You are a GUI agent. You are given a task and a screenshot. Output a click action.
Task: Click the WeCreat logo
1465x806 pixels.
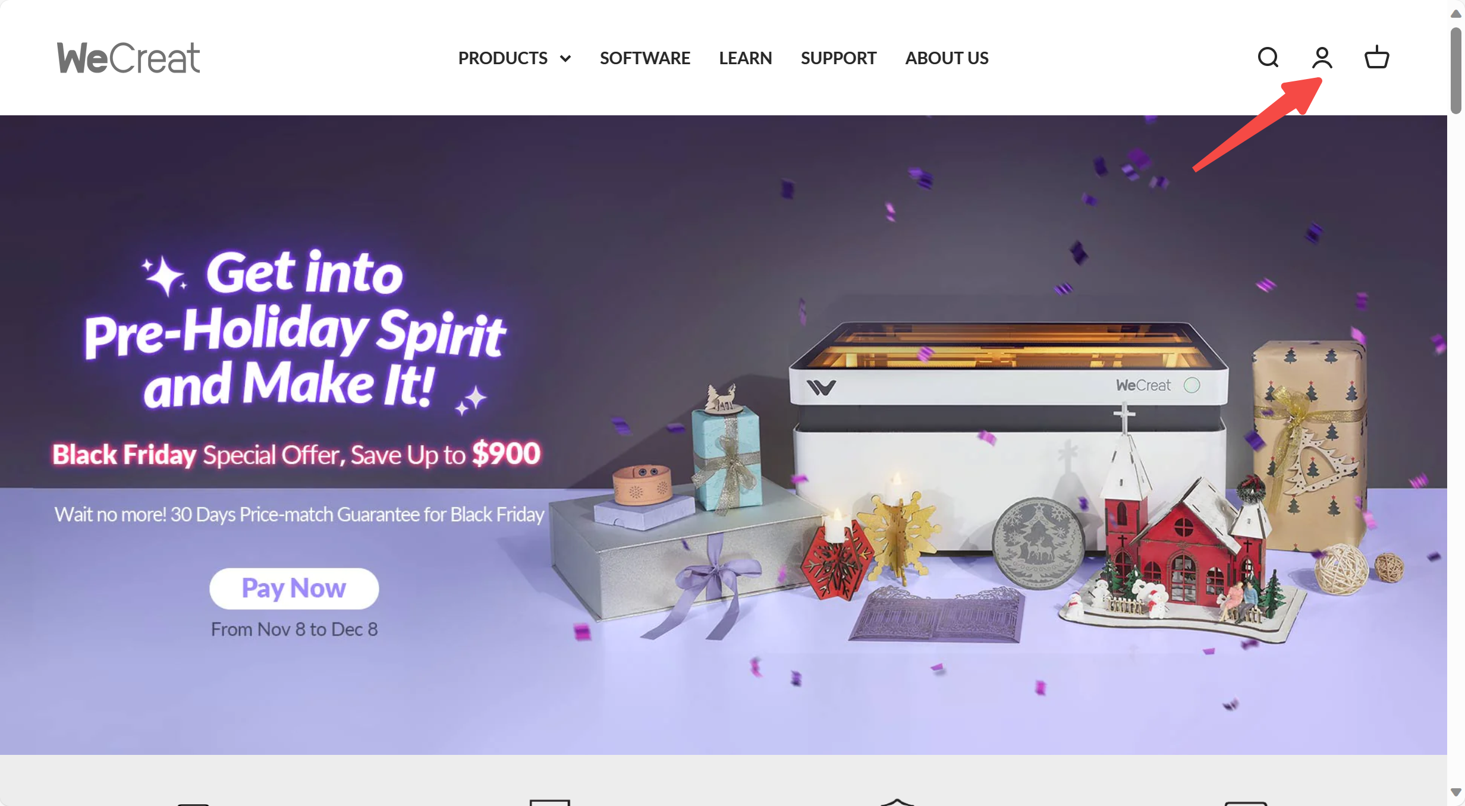click(x=128, y=58)
